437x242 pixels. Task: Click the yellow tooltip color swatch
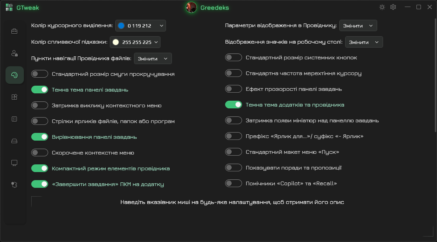coord(116,42)
